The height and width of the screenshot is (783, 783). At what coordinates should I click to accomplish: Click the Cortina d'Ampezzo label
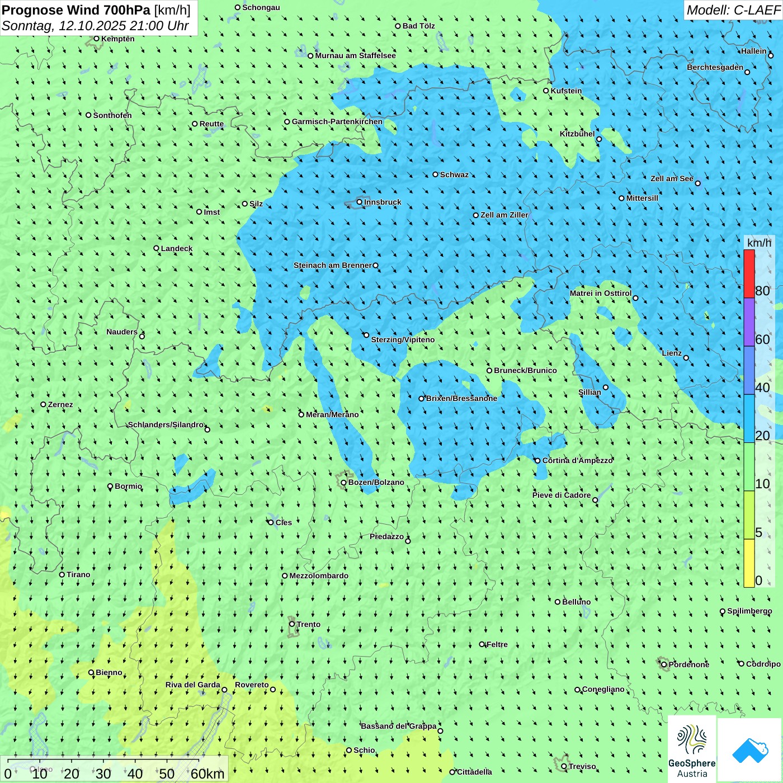click(578, 460)
